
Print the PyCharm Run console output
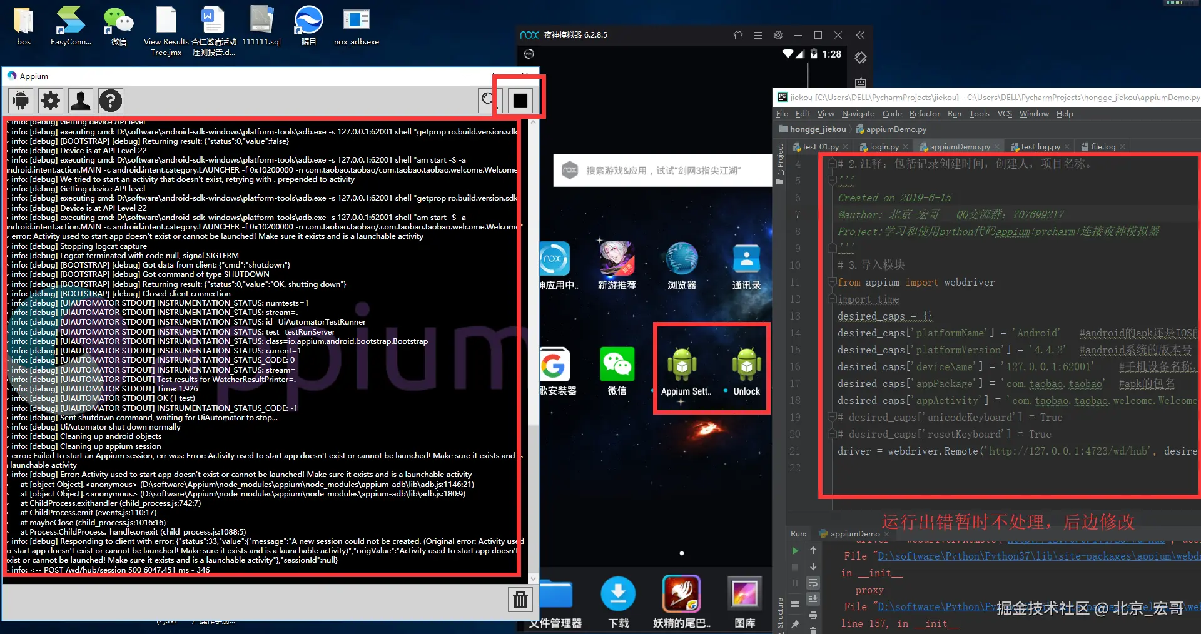[x=813, y=615]
